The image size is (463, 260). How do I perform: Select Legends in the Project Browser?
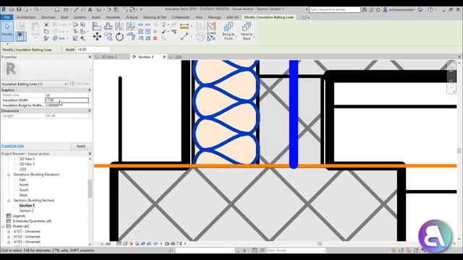click(19, 216)
